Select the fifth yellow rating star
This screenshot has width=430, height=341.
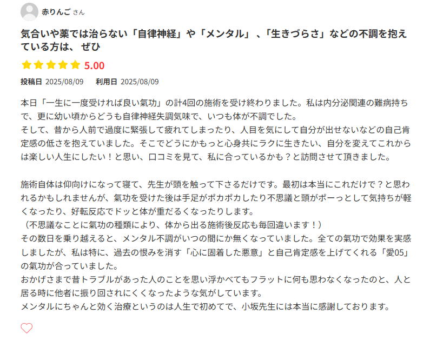point(76,65)
